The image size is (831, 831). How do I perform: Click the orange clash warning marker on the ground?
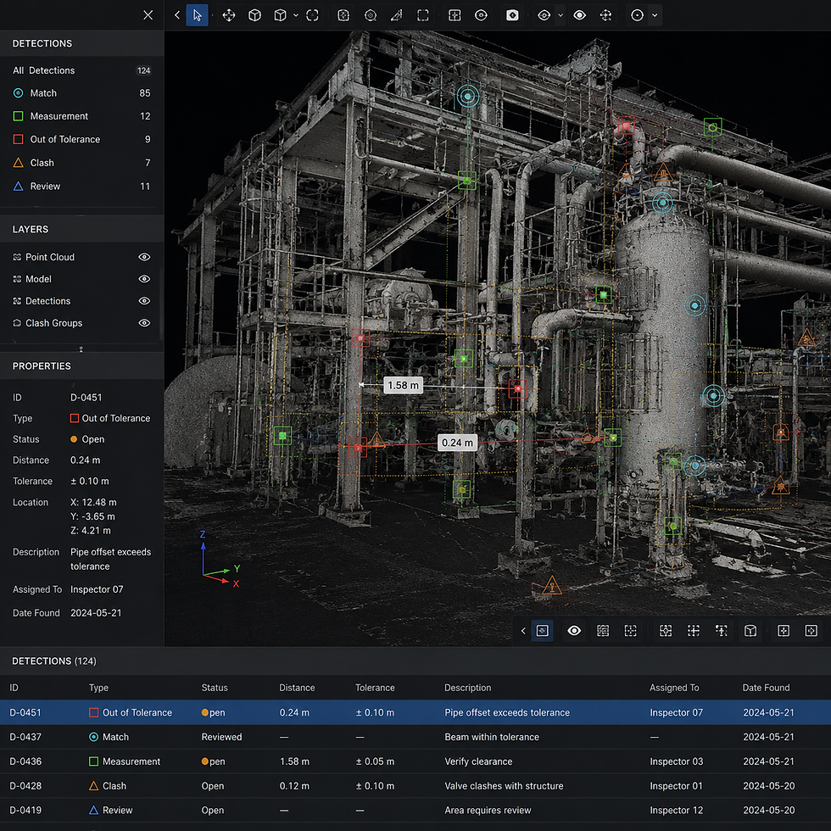click(x=552, y=586)
